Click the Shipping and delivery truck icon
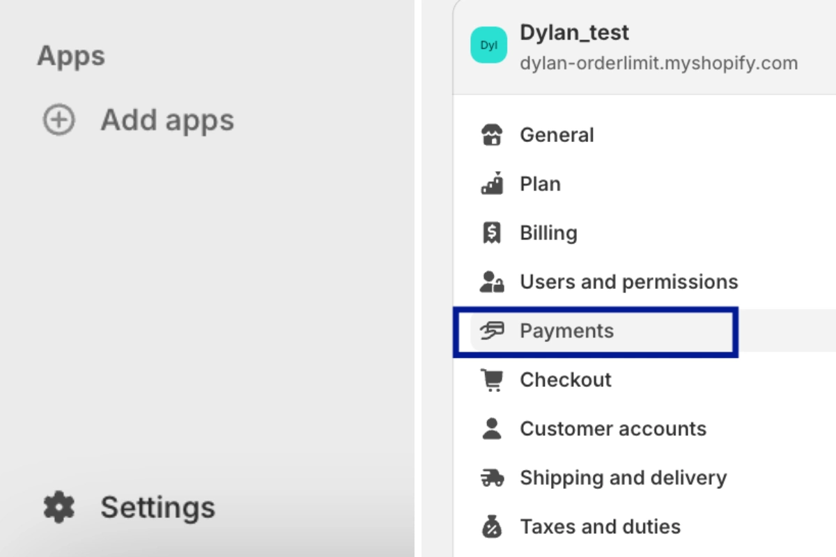836x557 pixels. pyautogui.click(x=492, y=478)
